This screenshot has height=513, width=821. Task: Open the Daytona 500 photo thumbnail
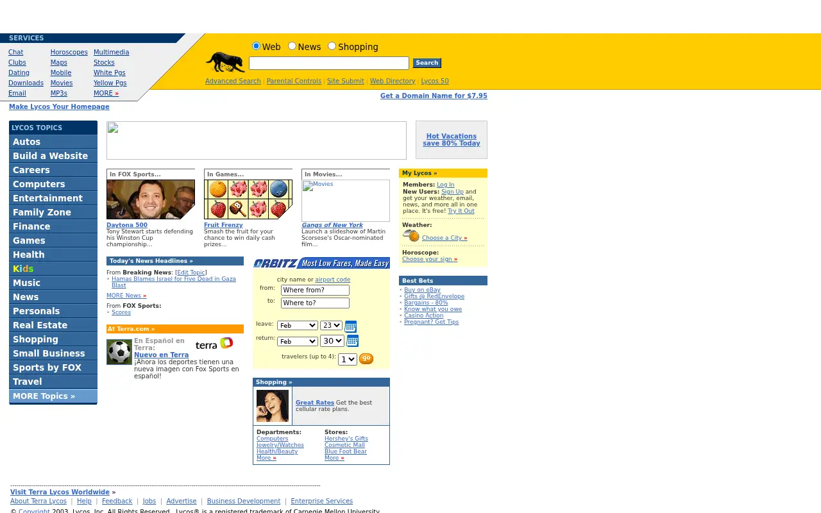pyautogui.click(x=151, y=199)
